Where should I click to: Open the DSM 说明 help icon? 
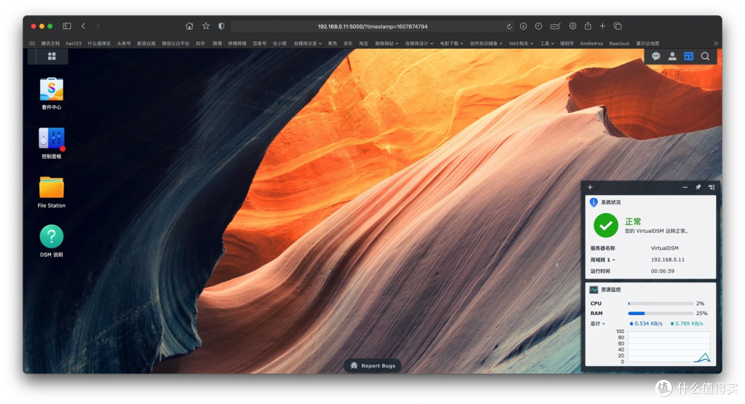click(x=51, y=236)
